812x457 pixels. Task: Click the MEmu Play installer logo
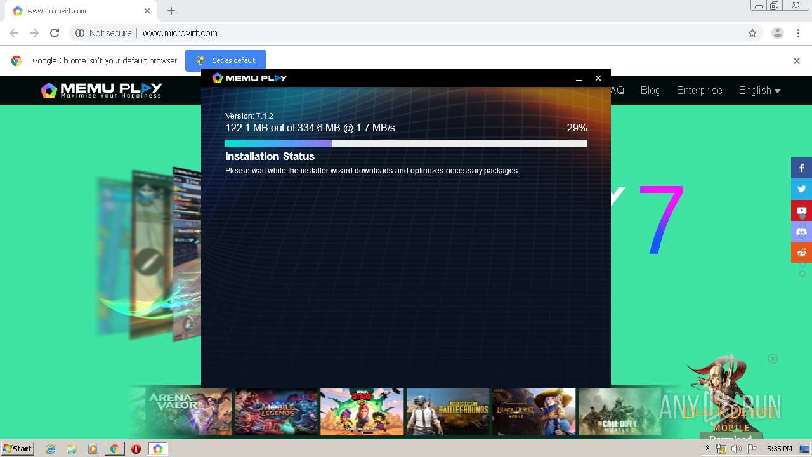coord(249,77)
